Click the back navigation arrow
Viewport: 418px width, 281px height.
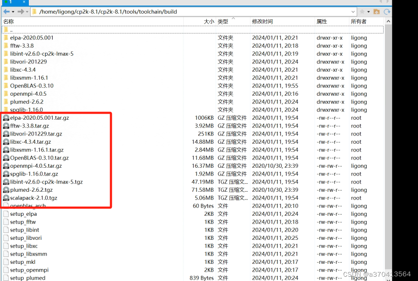[6, 12]
